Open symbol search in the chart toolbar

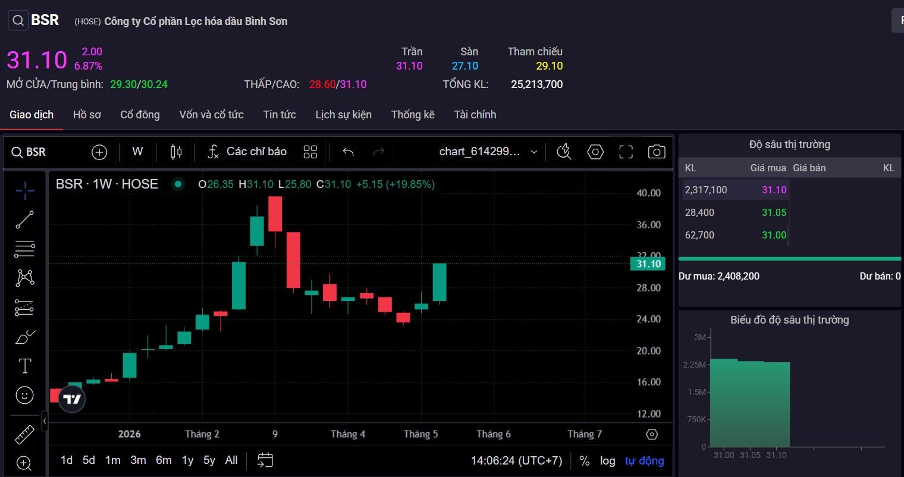[29, 152]
